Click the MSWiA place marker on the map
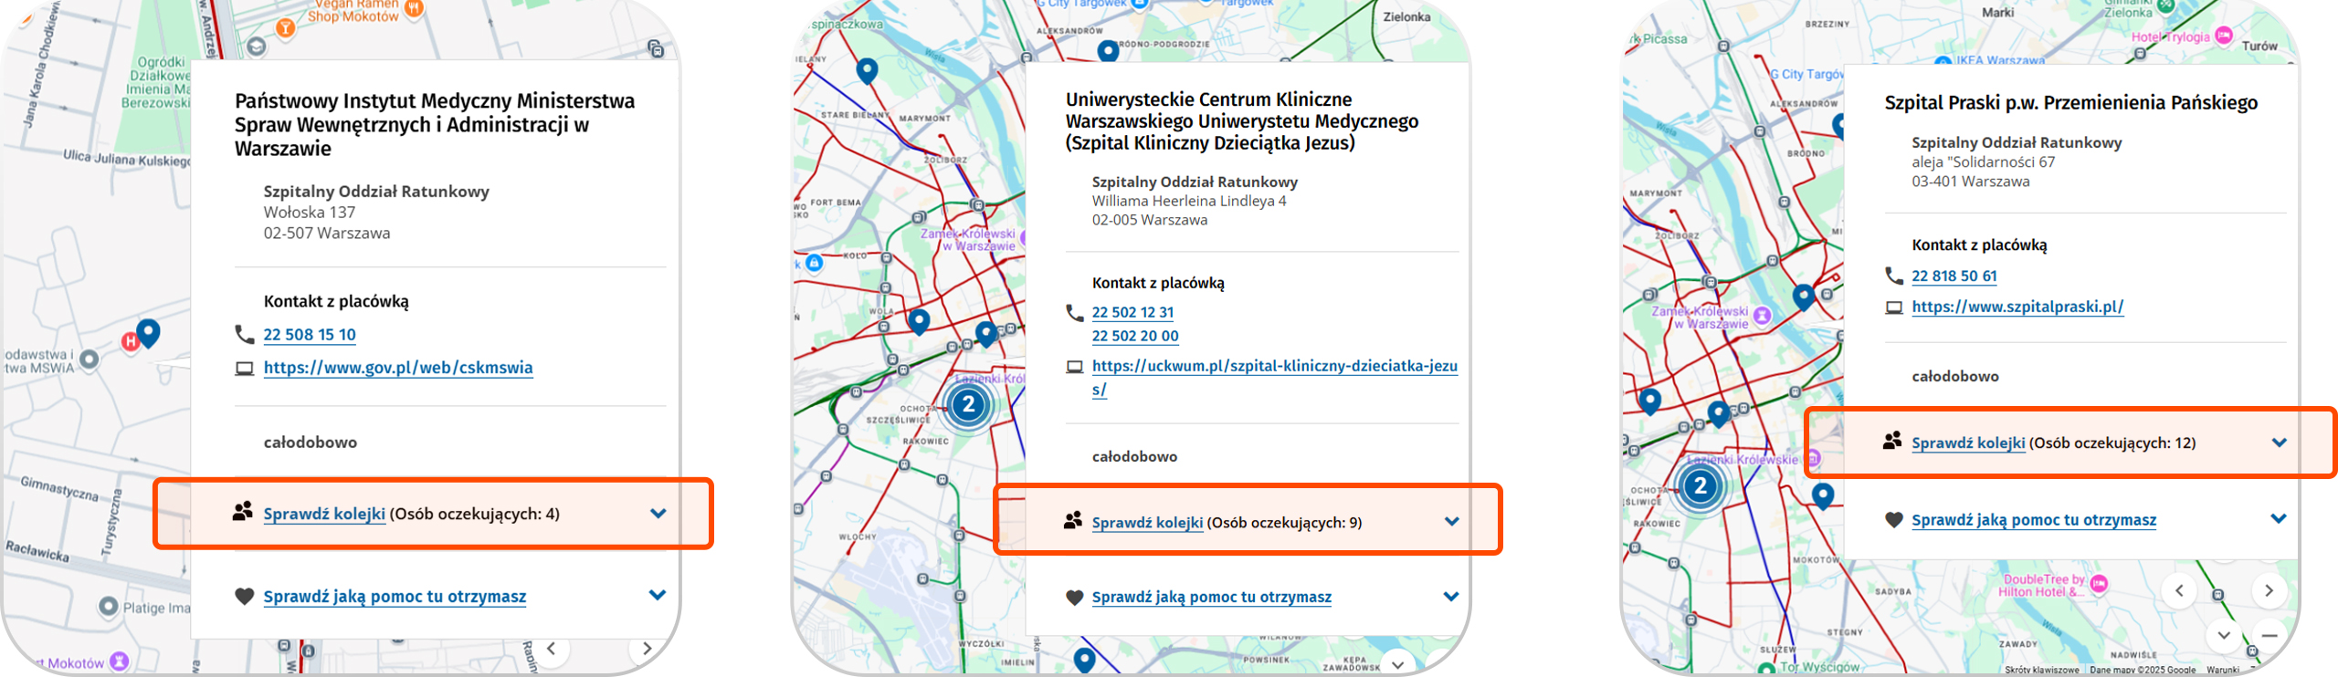The width and height of the screenshot is (2338, 677). pos(89,359)
